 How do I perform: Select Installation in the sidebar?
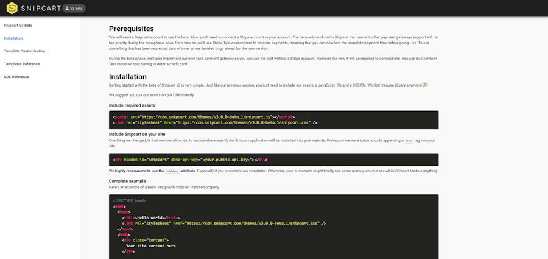pos(13,38)
